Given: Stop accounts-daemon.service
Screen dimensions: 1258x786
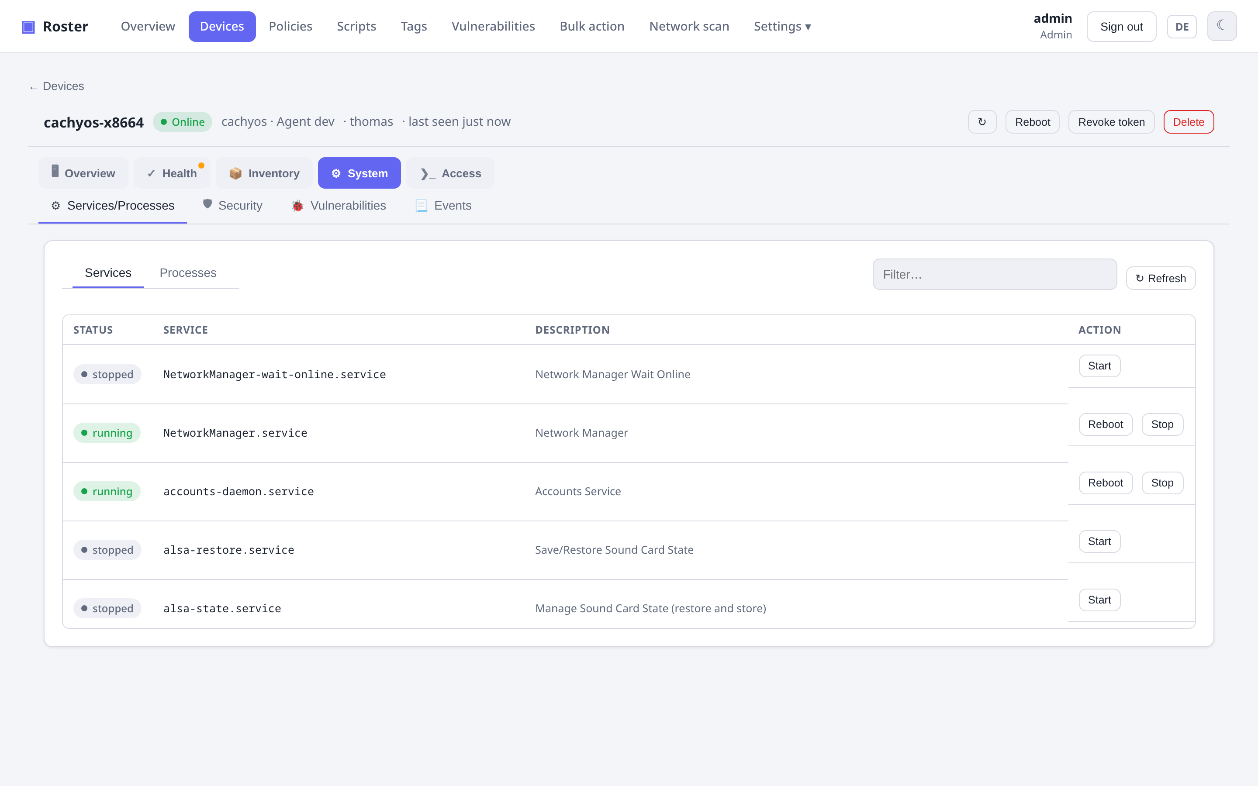Looking at the screenshot, I should coord(1162,483).
